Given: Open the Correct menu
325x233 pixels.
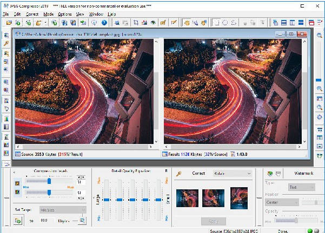Looking at the screenshot, I should click(x=32, y=13).
